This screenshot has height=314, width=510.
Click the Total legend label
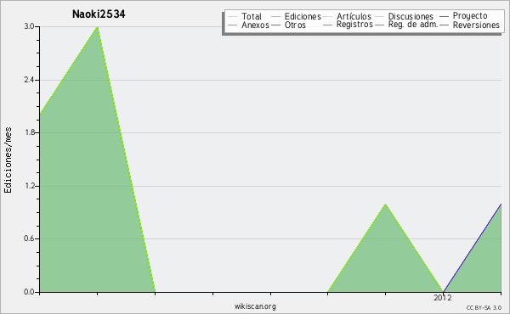click(252, 16)
